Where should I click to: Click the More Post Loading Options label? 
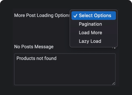(42, 16)
